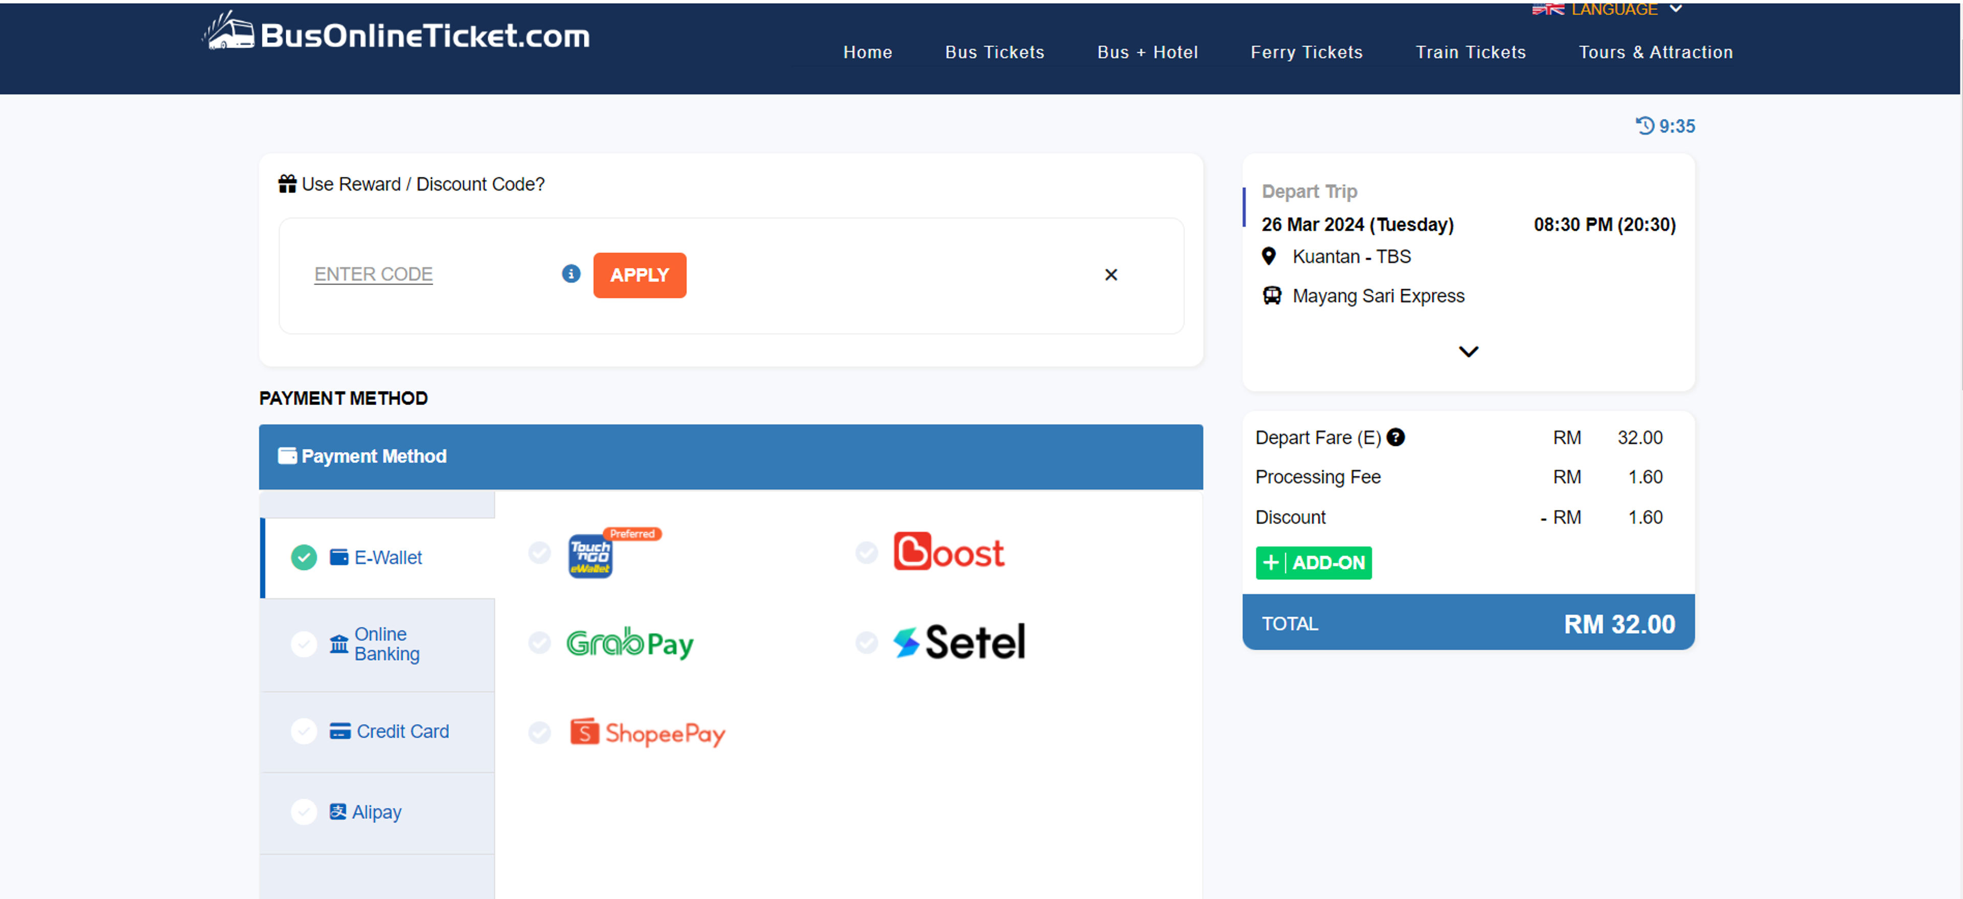Navigate to Train Tickets menu
This screenshot has width=1963, height=899.
(x=1471, y=52)
